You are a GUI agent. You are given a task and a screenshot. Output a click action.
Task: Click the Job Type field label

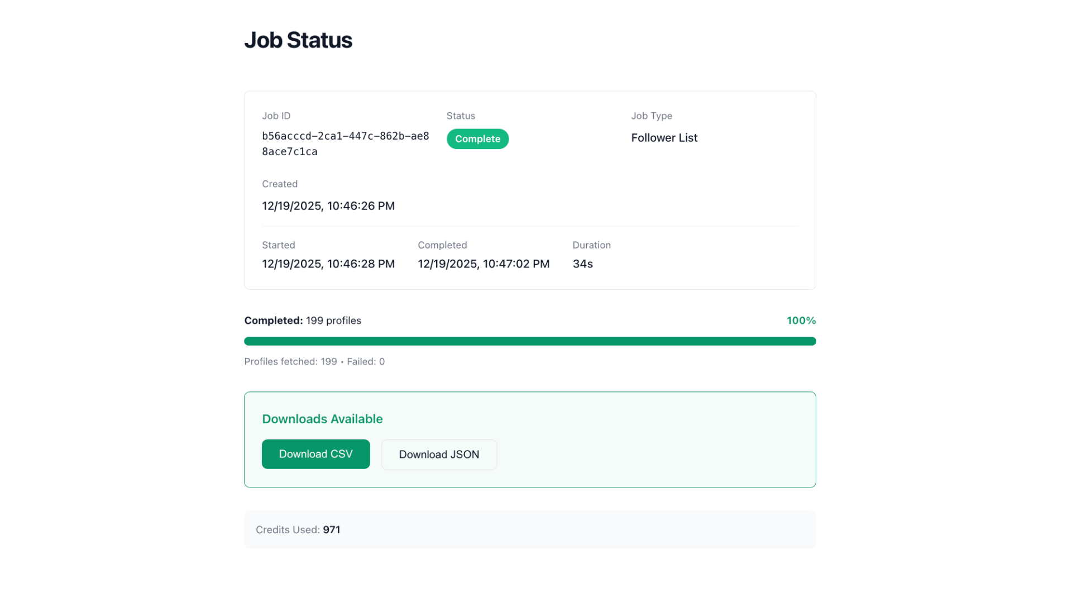651,116
